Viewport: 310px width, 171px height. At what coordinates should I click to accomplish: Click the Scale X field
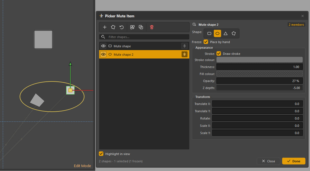pos(257,126)
